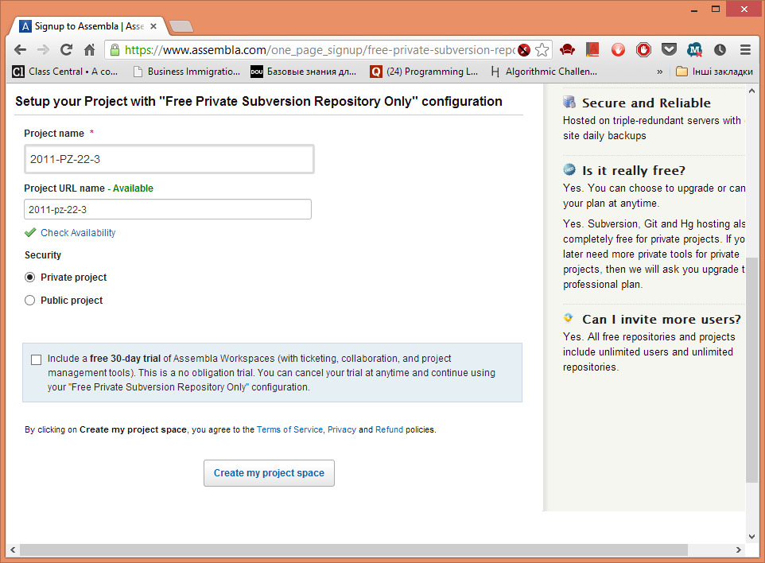Click the Project name input field
This screenshot has width=765, height=563.
pyautogui.click(x=169, y=159)
